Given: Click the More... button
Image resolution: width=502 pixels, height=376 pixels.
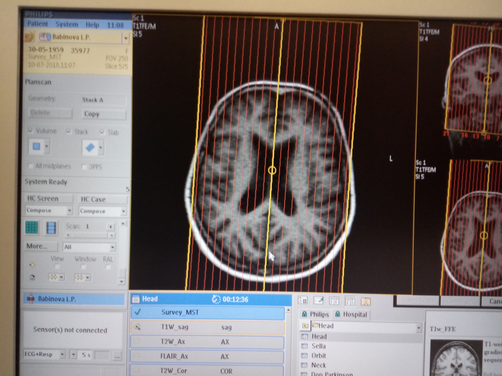Looking at the screenshot, I should pos(42,246).
